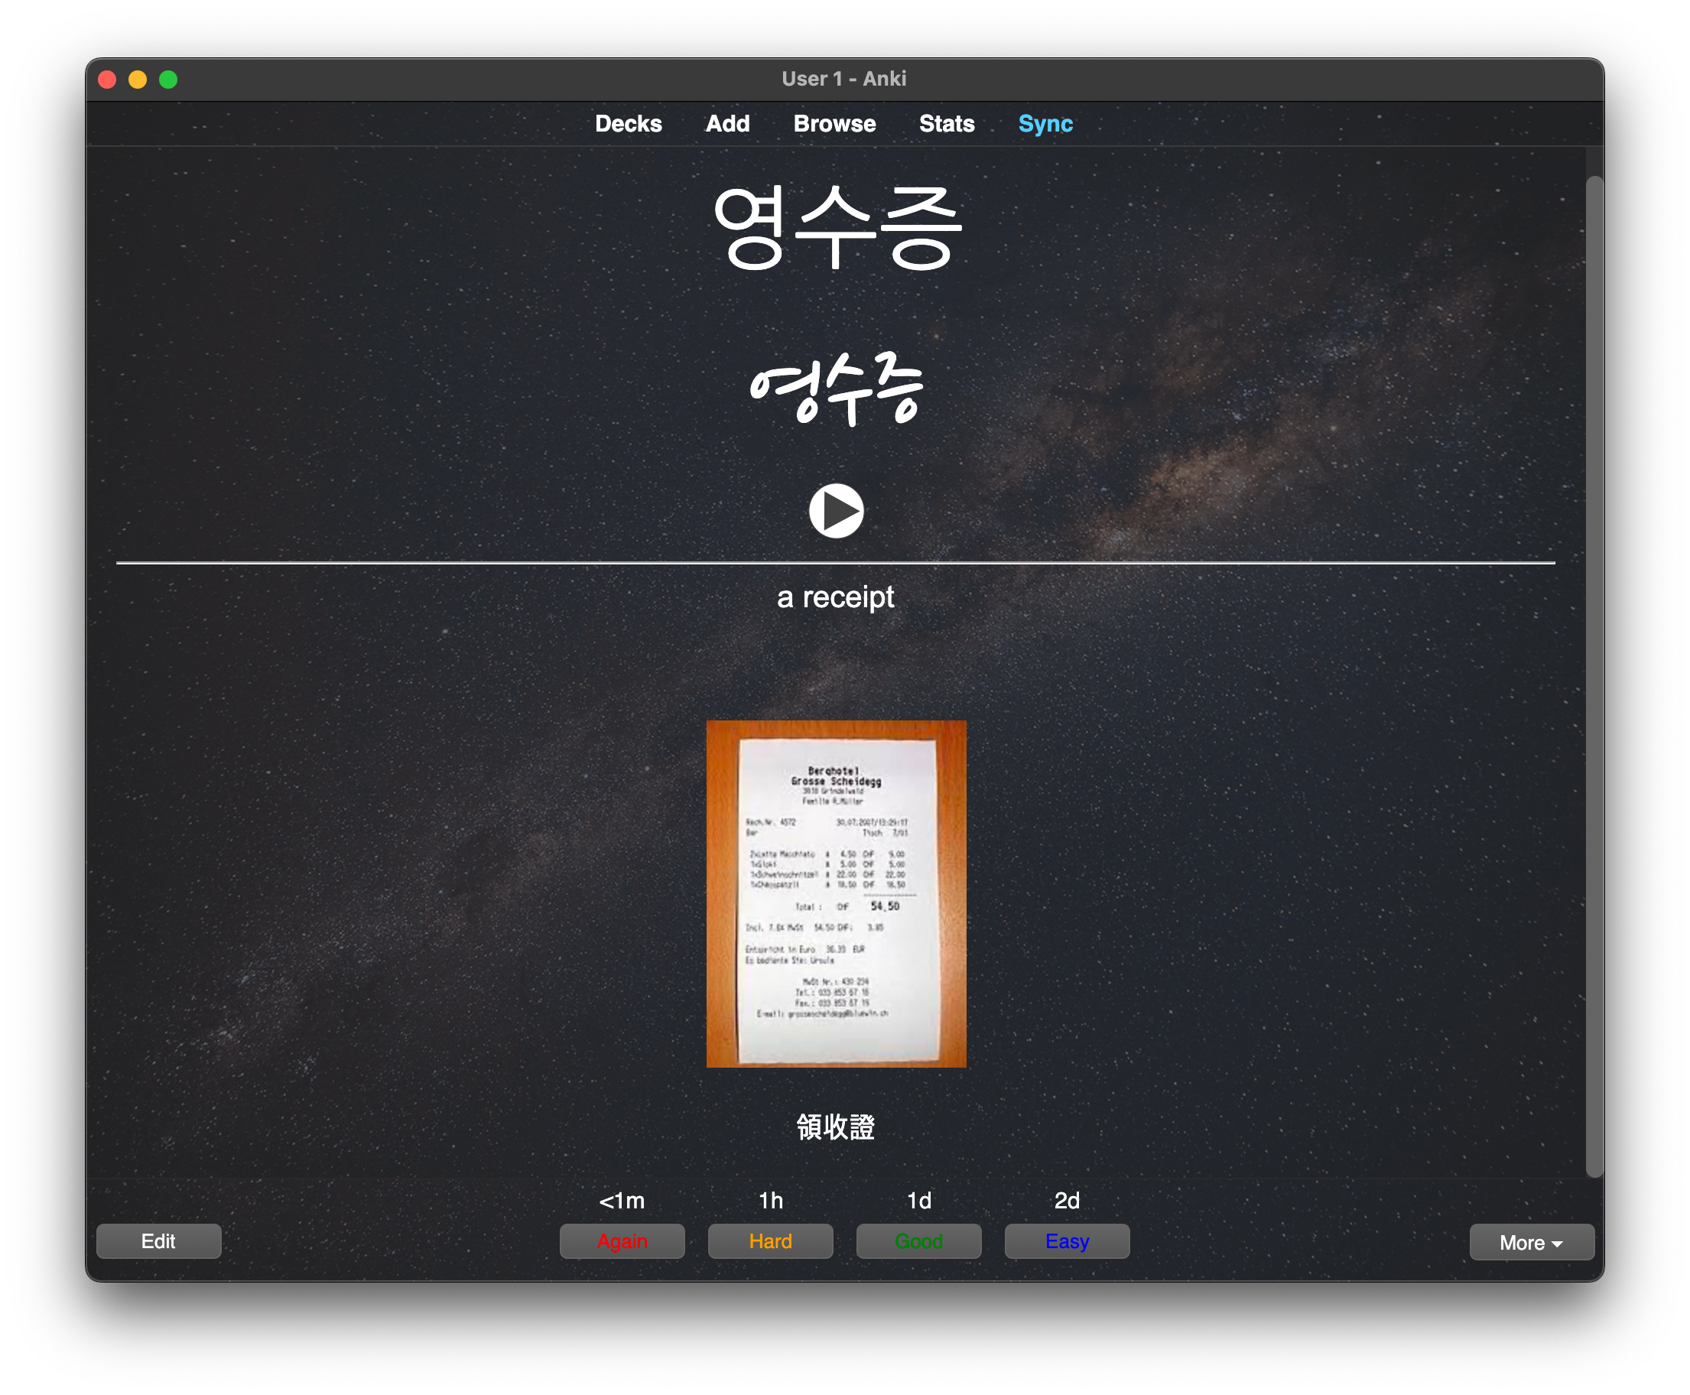The height and width of the screenshot is (1395, 1690).
Task: Click Add in the top toolbar
Action: (727, 124)
